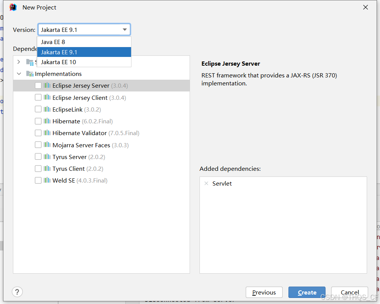Check the Hibernate (6.0.2.Final) box

[x=38, y=121]
